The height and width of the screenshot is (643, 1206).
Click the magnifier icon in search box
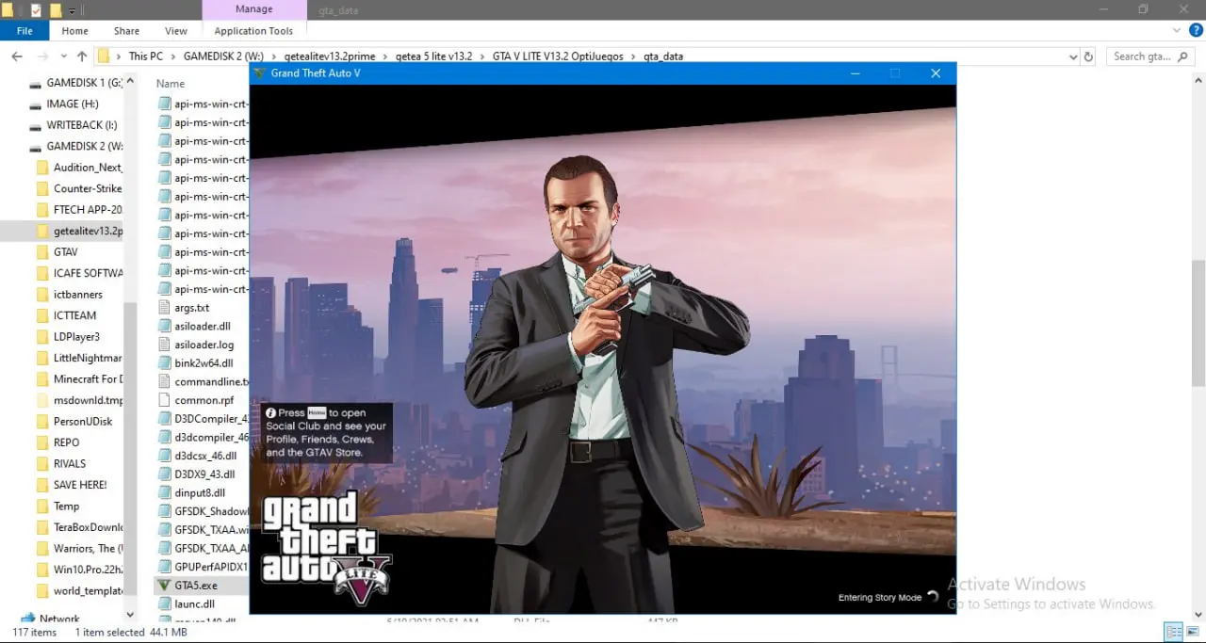point(1183,56)
